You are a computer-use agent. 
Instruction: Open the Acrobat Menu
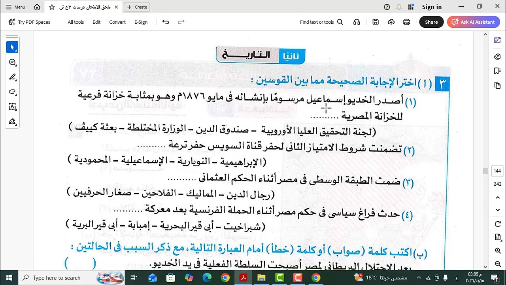click(15, 7)
